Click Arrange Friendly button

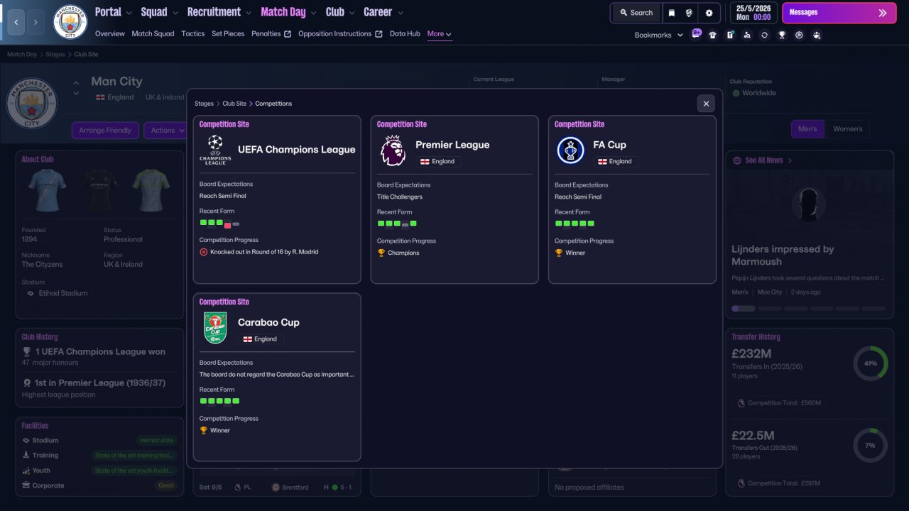(105, 131)
